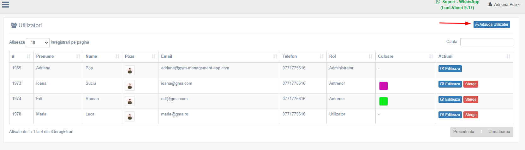Click the magenta color swatch for Ioana
The width and height of the screenshot is (525, 150).
(x=383, y=86)
